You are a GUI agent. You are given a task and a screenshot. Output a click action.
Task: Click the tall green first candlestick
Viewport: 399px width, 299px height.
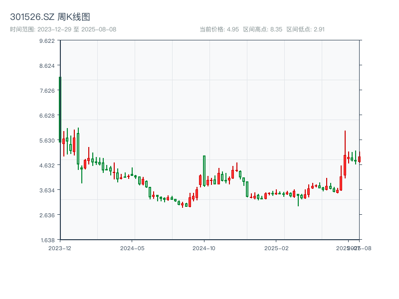60,110
